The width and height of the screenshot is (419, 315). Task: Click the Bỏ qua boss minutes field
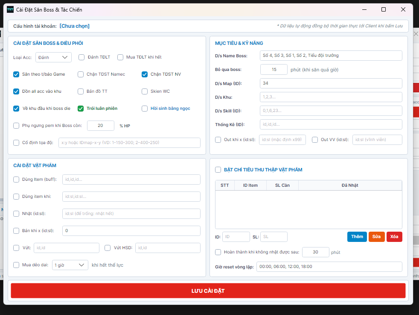(274, 70)
